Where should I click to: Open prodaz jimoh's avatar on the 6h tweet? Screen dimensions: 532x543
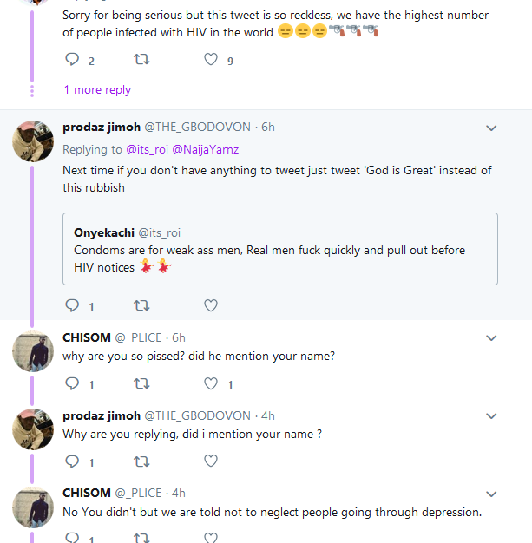(x=34, y=141)
